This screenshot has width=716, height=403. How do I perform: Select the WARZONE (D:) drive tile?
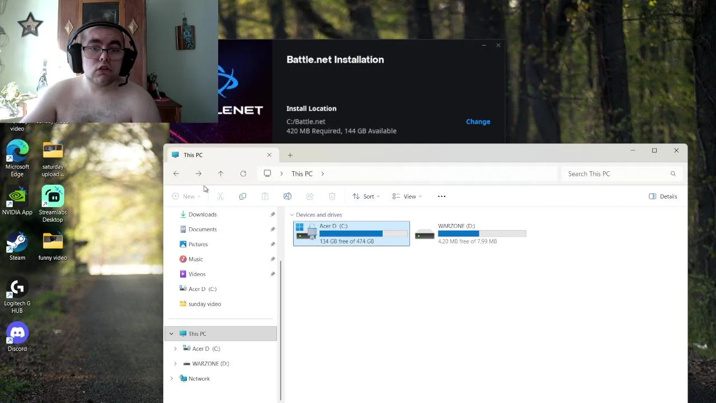(470, 233)
